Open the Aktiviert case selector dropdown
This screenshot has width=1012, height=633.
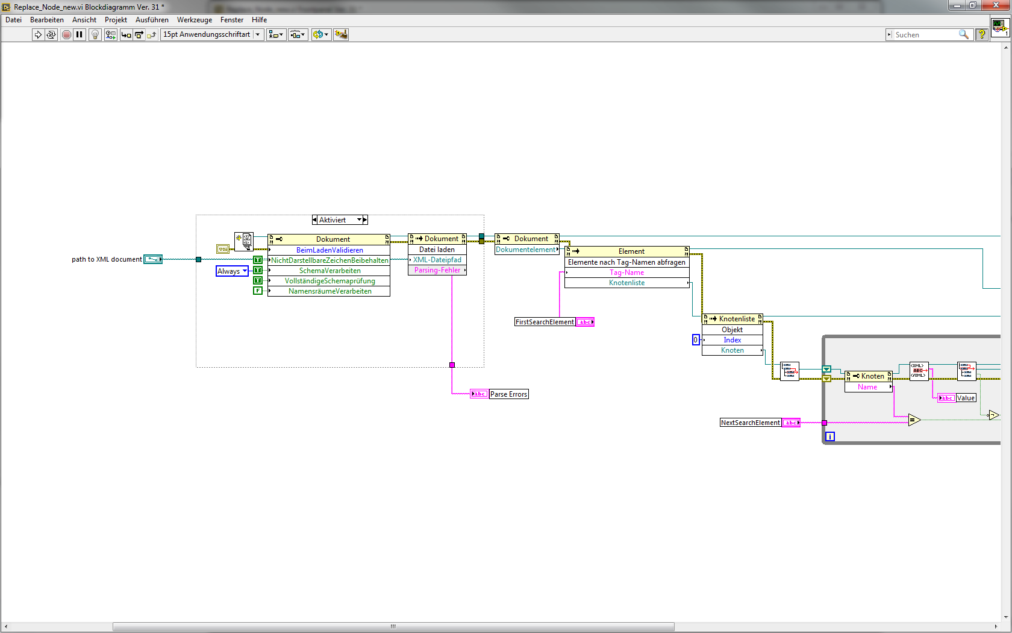pos(360,220)
